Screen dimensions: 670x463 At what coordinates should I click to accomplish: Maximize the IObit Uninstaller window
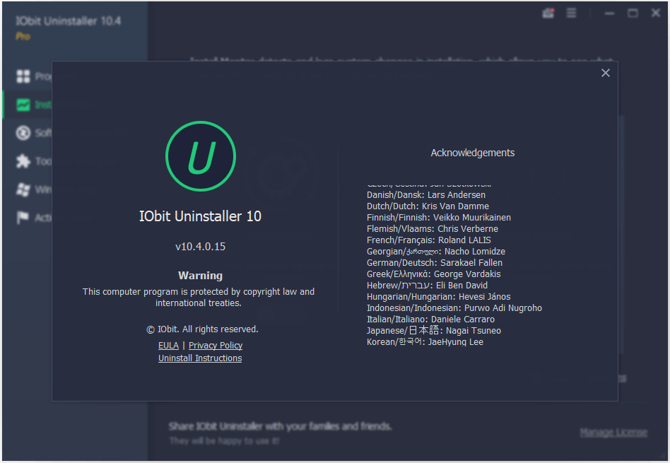(633, 13)
